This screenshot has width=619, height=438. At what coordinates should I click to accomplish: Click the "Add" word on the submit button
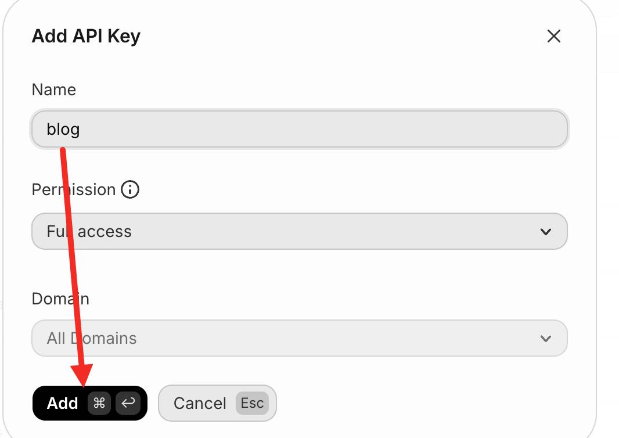point(62,403)
